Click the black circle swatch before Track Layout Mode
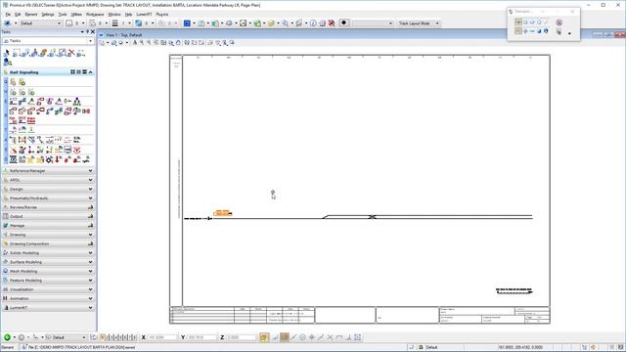Image resolution: width=626 pixels, height=352 pixels. pos(344,23)
